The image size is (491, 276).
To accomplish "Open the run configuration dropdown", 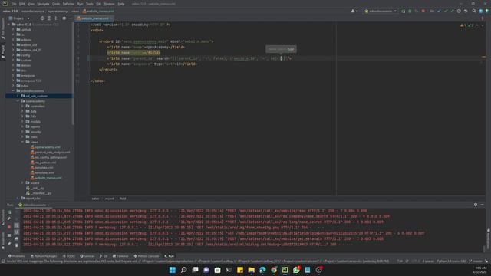I will pyautogui.click(x=381, y=11).
